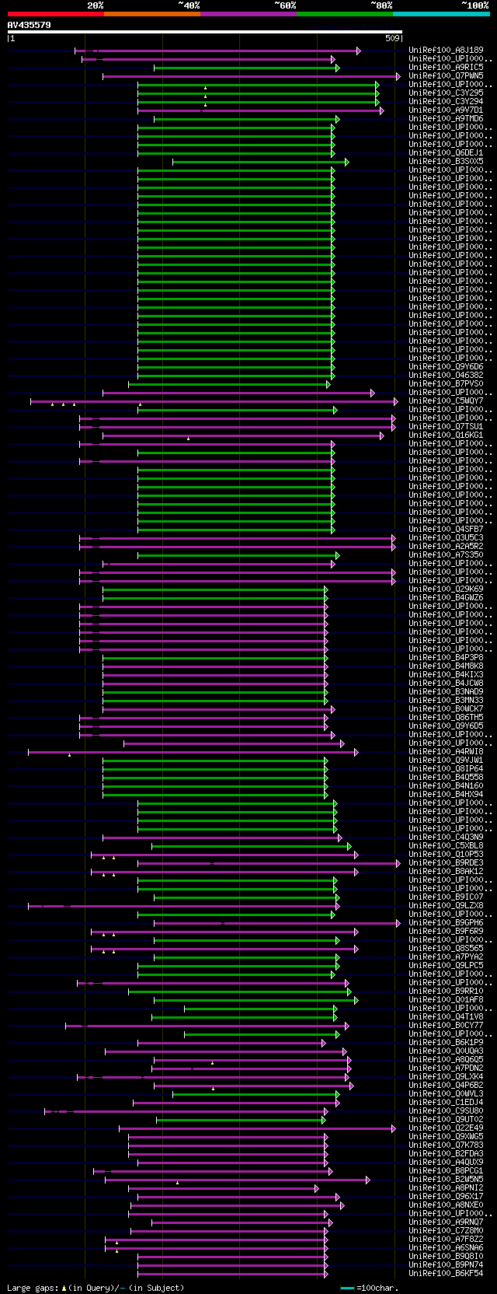The image size is (497, 1294).
Task: Select the UniRef100_B9RDE3 label
Action: pos(446,863)
